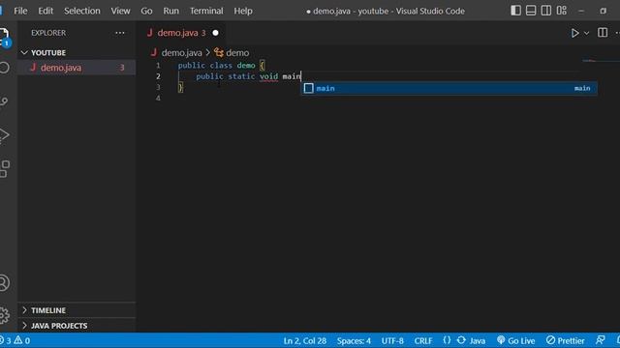Click the closing brace on line 3
620x348 pixels.
pos(180,87)
